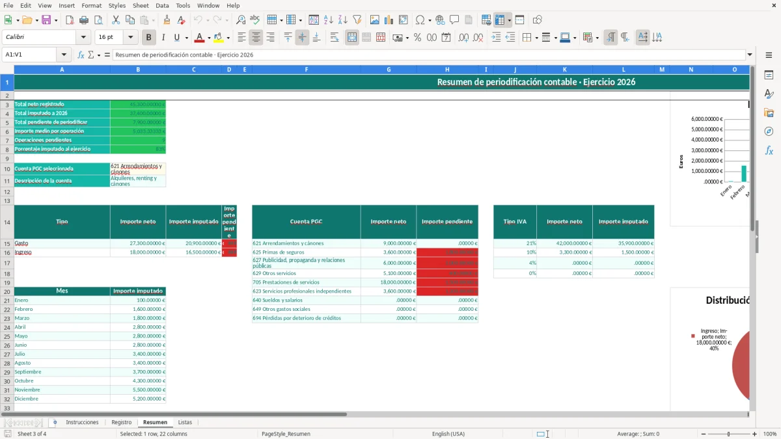Open the Select Function sum dropdown
The height and width of the screenshot is (439, 781).
point(99,55)
